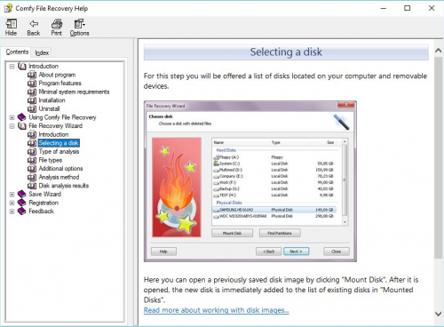444x327 pixels.
Task: Click the Hide toolbar icon
Action: pos(12,24)
